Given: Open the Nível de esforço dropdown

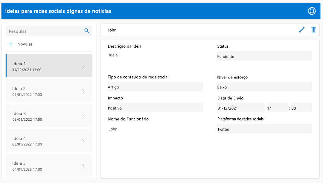Looking at the screenshot, I should tap(264, 87).
